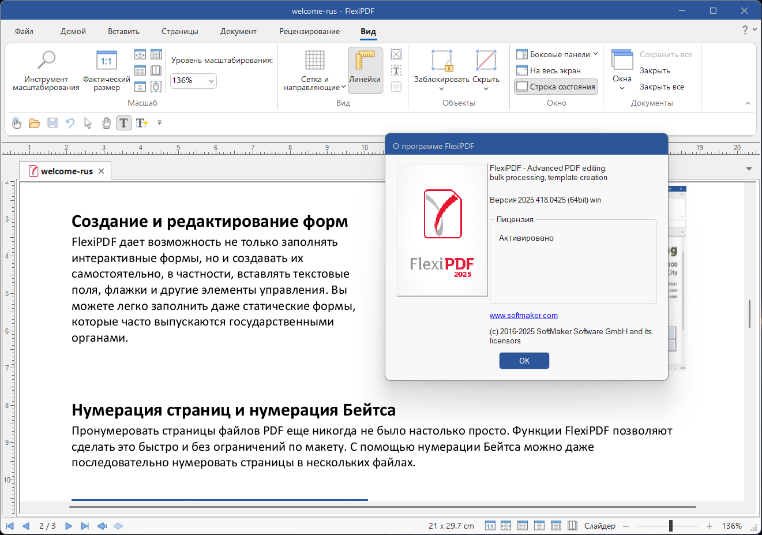The height and width of the screenshot is (535, 762).
Task: Go to next page using status bar arrow
Action: (69, 526)
